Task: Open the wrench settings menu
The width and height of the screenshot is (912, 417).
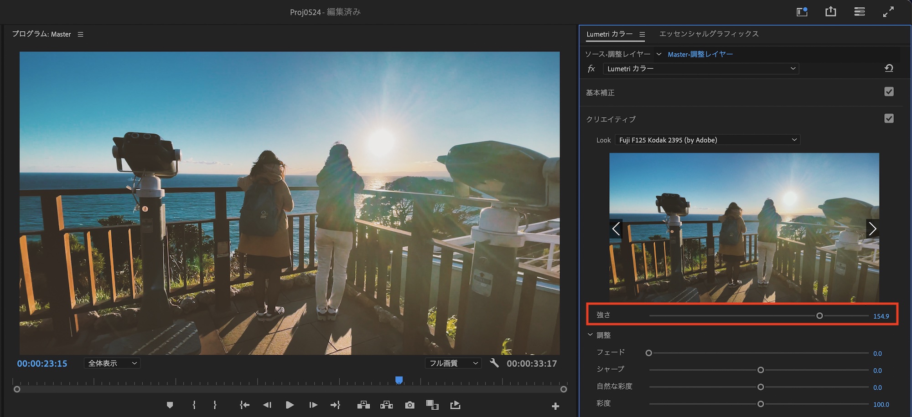Action: pyautogui.click(x=494, y=363)
